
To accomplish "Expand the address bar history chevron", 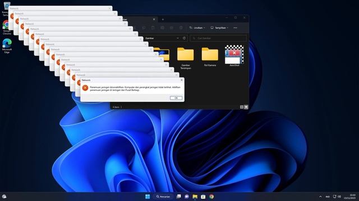I will point(178,39).
